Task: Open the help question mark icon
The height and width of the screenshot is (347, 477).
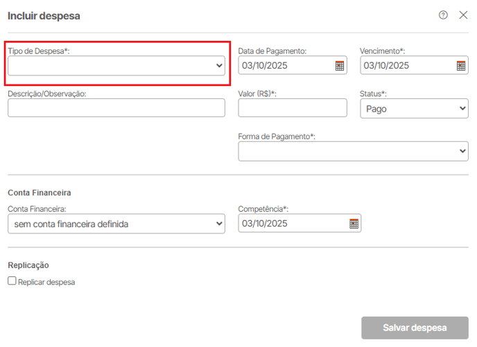Action: [x=443, y=15]
